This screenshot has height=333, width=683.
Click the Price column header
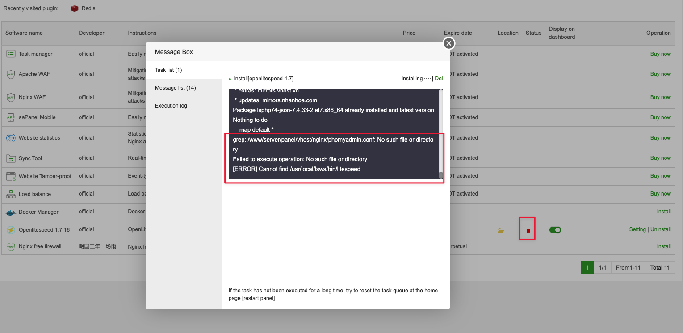point(409,33)
